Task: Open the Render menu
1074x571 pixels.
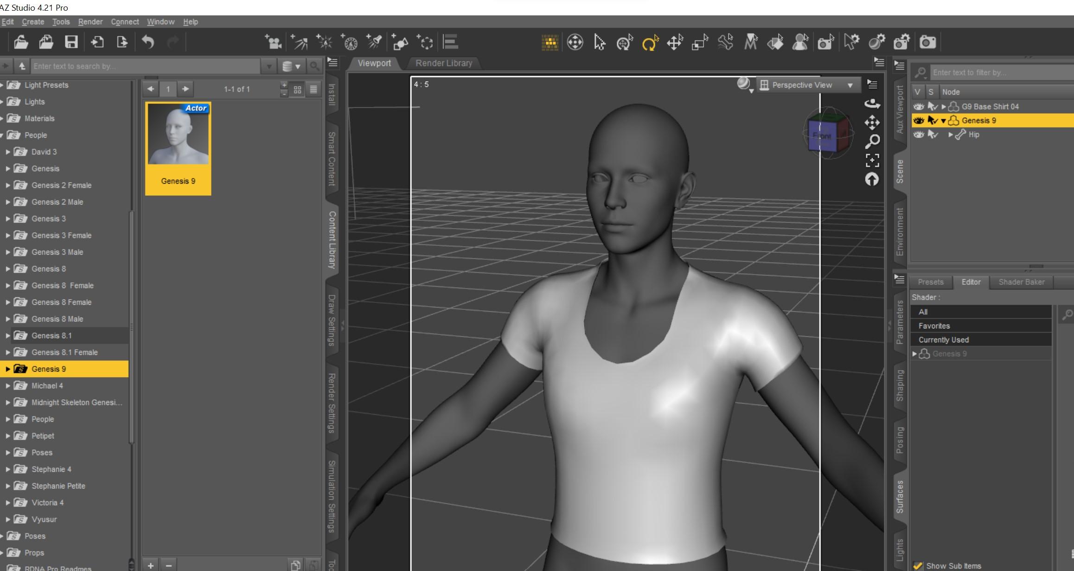Action: coord(90,22)
